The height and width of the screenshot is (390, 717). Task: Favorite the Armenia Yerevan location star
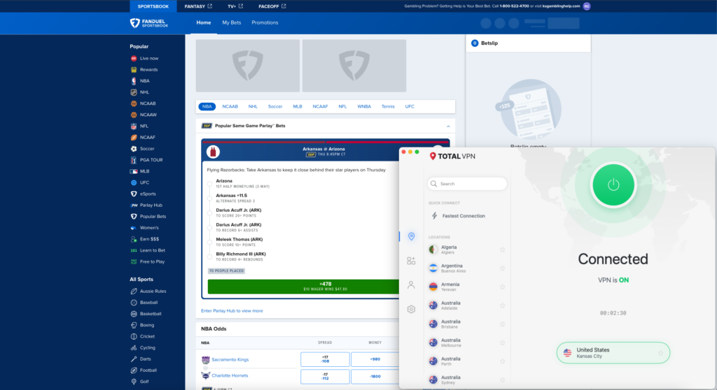coord(502,287)
